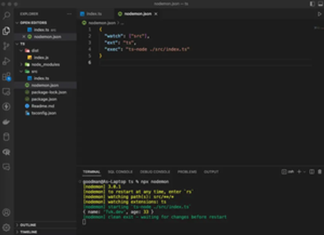The image size is (324, 235).
Task: Open the Explorer view in activity bar
Action: coord(6,31)
